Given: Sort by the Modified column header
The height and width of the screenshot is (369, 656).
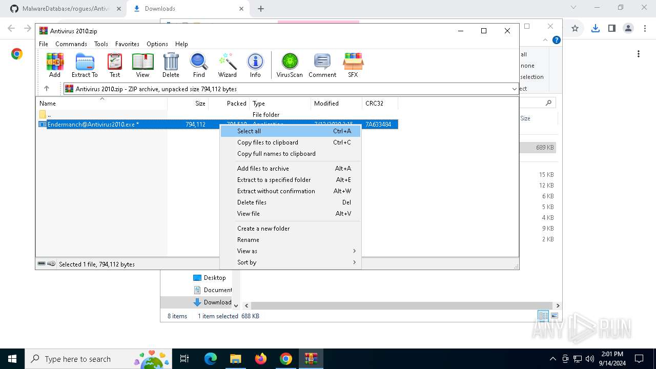Looking at the screenshot, I should click(337, 103).
